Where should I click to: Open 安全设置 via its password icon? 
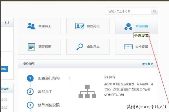click(128, 47)
